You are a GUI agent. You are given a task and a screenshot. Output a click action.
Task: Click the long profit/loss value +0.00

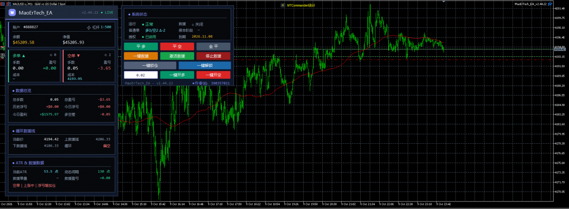pyautogui.click(x=49, y=68)
